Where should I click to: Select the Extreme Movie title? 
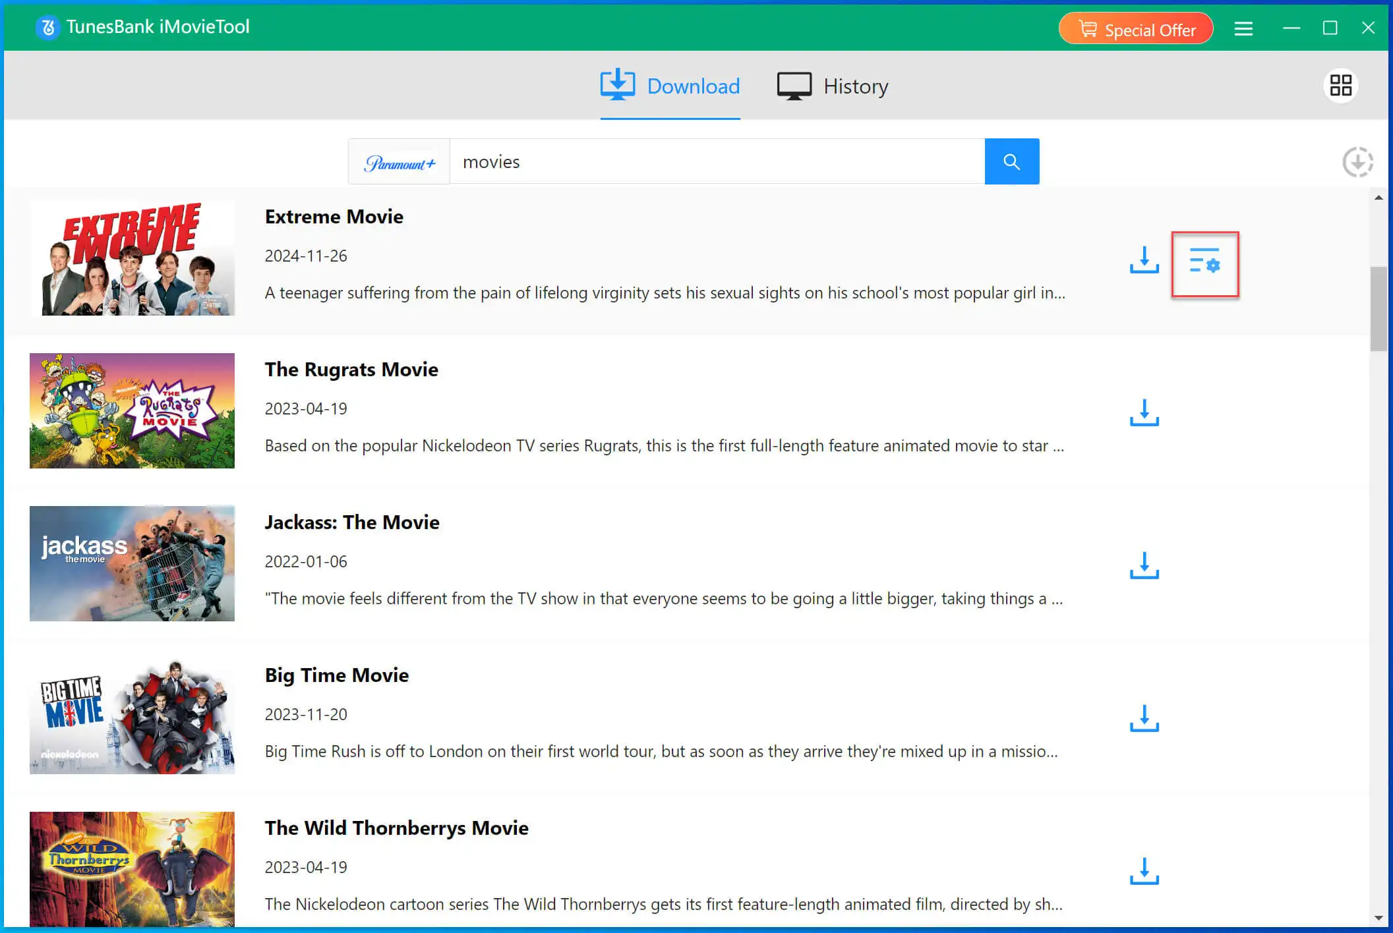point(334,217)
